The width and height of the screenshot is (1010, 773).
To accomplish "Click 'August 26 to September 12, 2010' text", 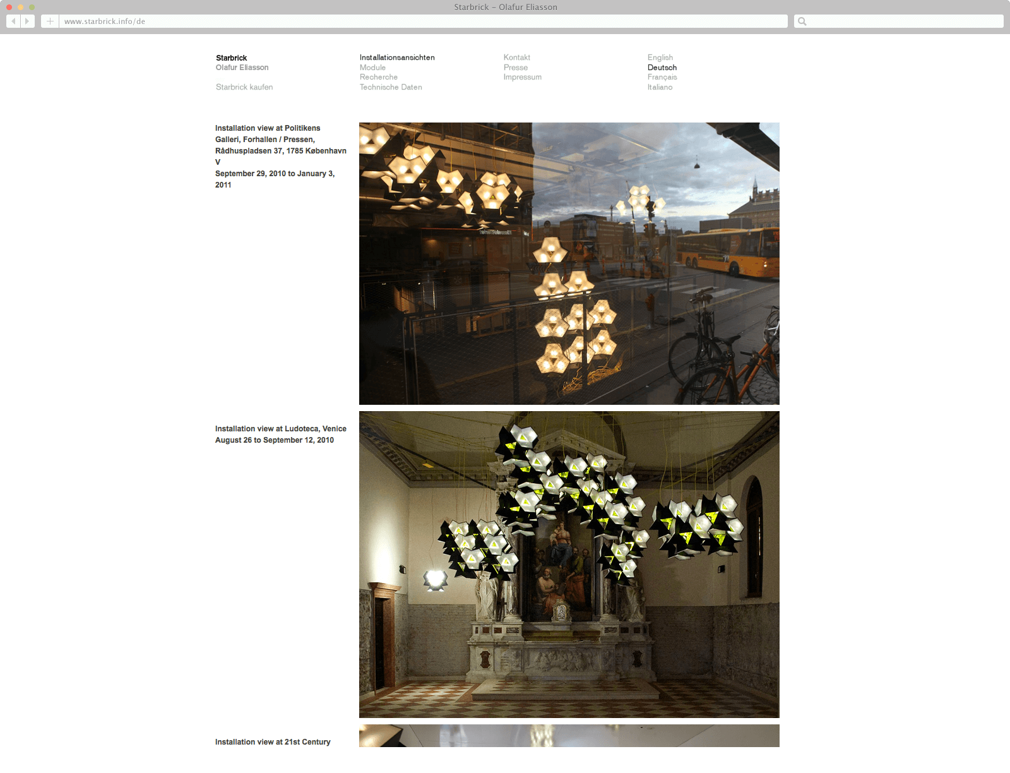I will [275, 440].
